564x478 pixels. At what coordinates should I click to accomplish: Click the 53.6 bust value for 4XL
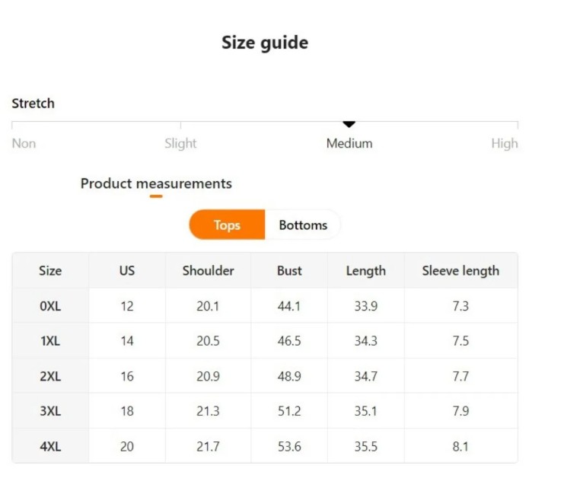pos(289,446)
